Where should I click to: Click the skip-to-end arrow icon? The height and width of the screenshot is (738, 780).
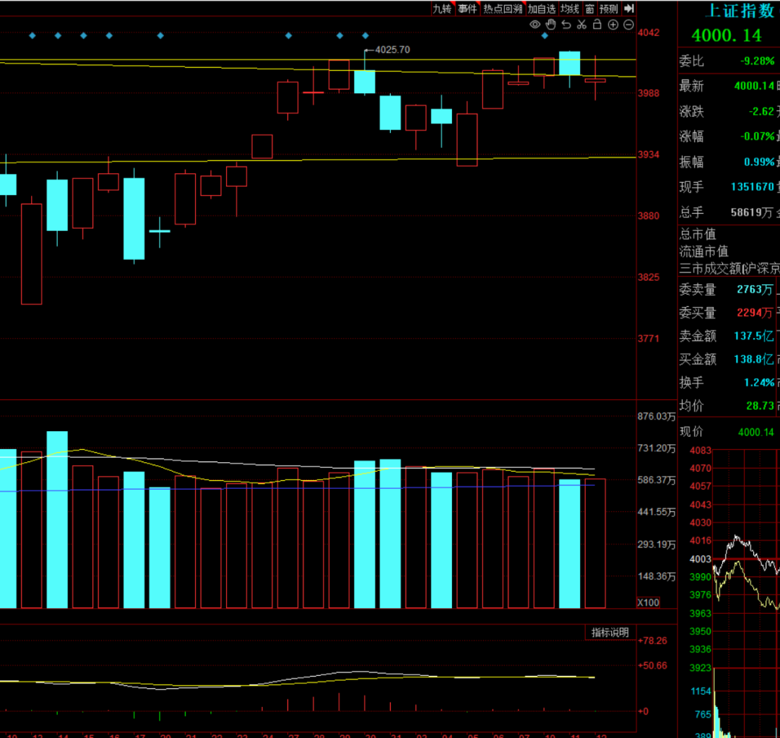[629, 9]
